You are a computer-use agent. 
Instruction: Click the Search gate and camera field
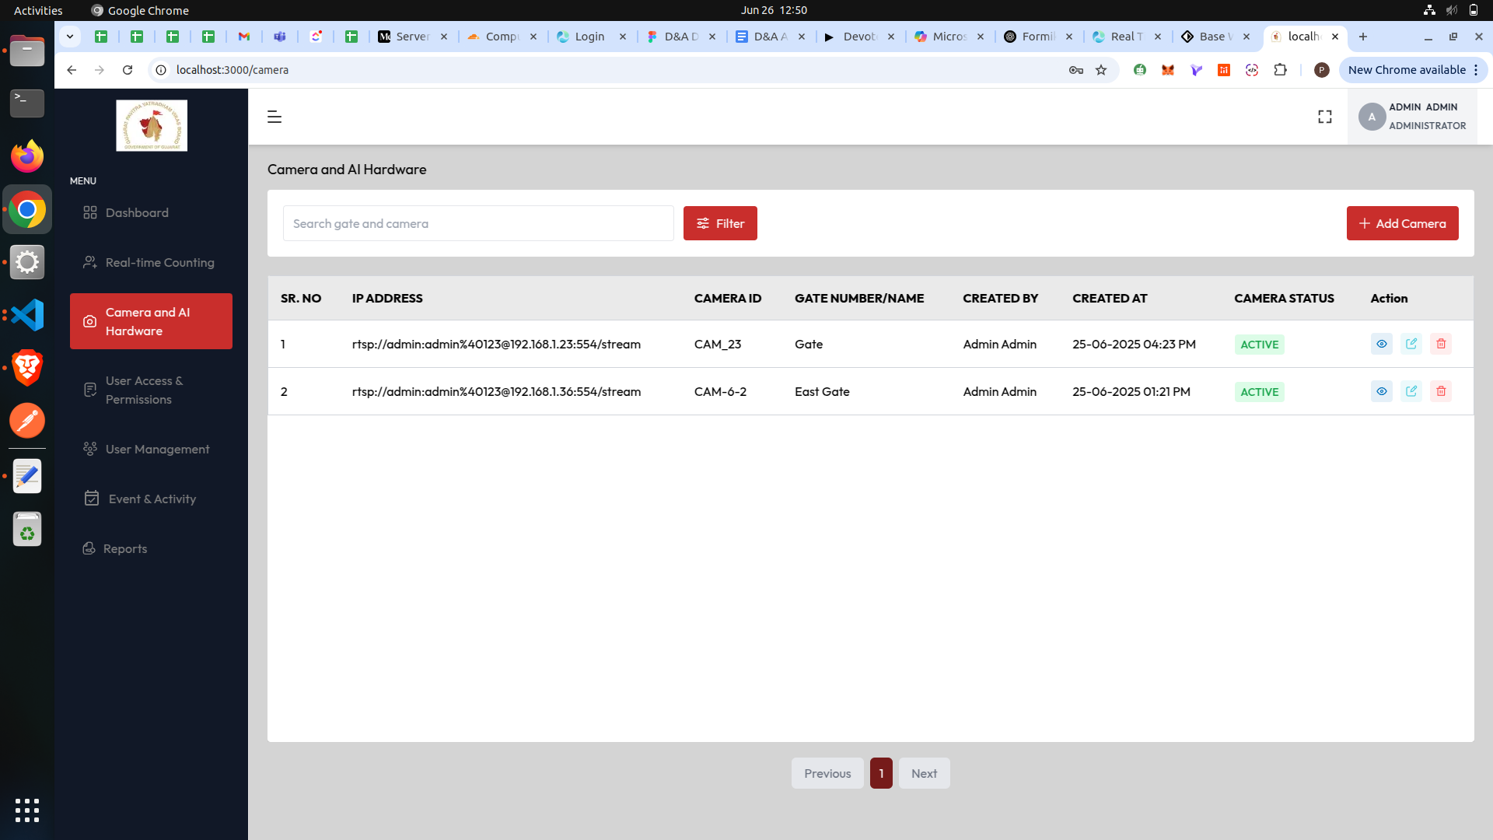pos(478,223)
